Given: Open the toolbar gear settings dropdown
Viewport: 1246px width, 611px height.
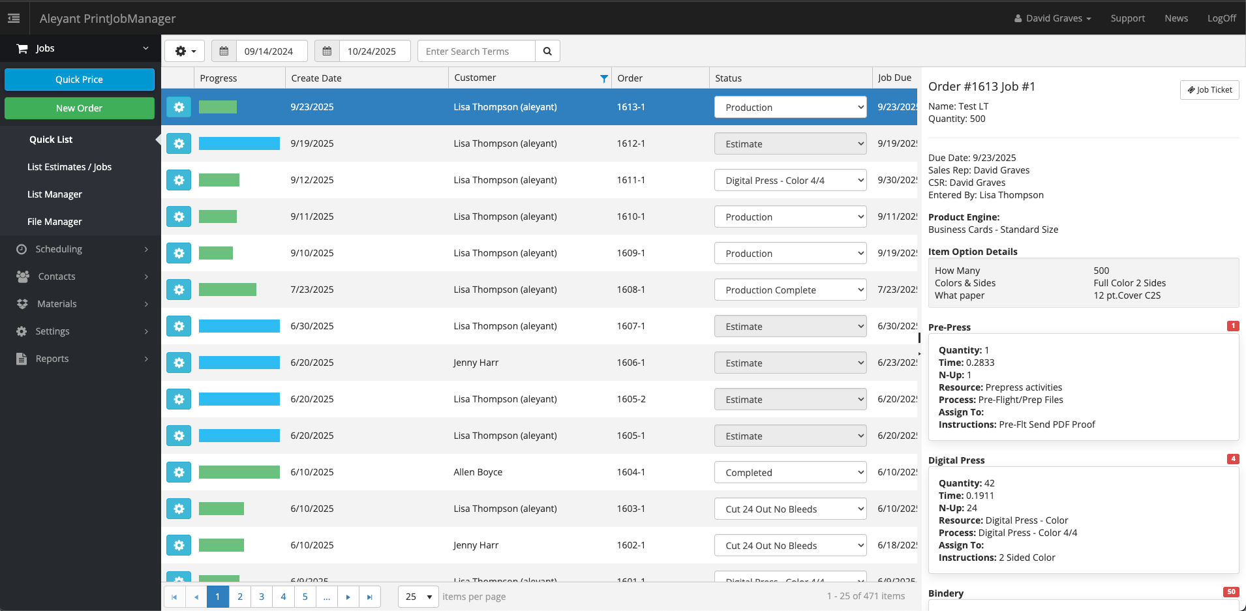Looking at the screenshot, I should (x=185, y=51).
